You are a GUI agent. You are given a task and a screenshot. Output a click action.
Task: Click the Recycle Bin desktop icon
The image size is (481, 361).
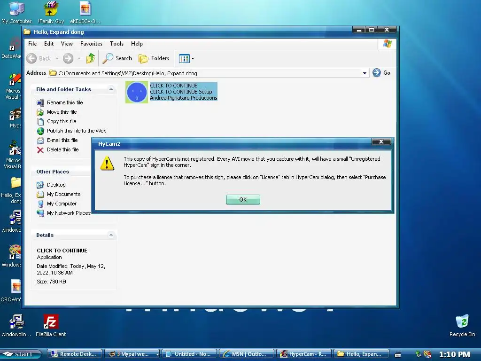tap(462, 325)
